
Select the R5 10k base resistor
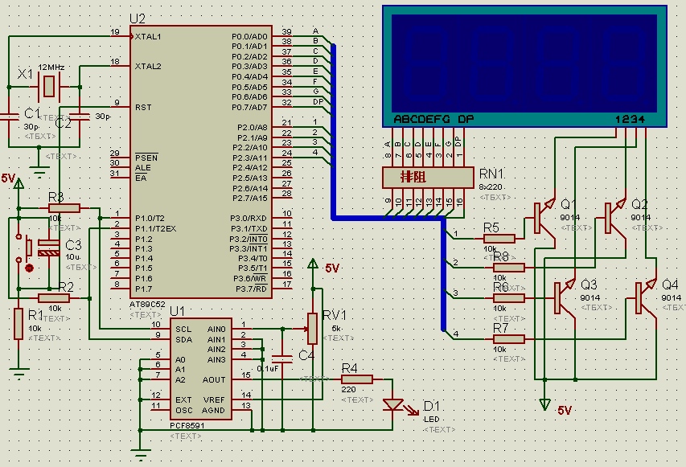[x=499, y=238]
